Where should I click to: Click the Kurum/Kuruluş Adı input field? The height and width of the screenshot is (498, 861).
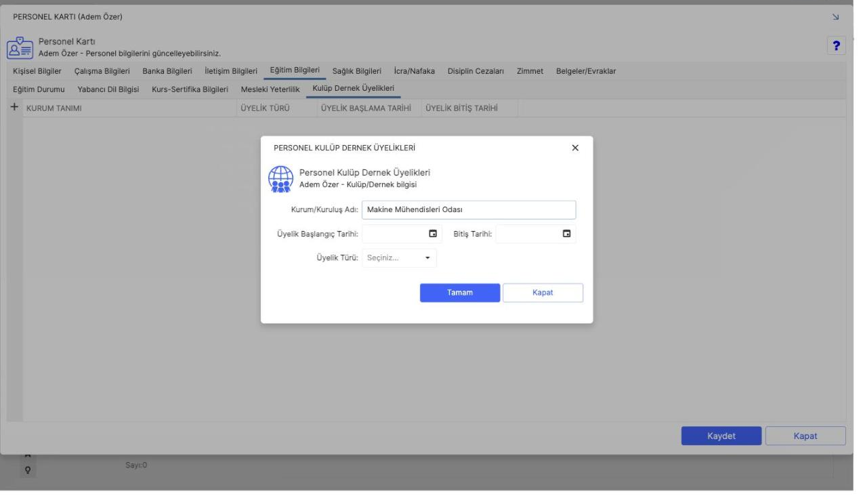tap(469, 210)
